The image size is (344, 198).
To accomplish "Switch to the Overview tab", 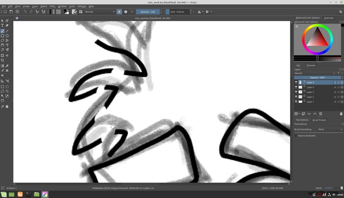I will pos(329,18).
